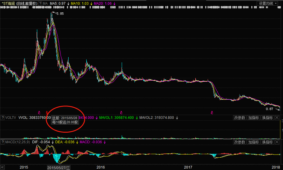Select the MAVOL1: 306874.400 value
The width and height of the screenshot is (283, 170).
(x=116, y=118)
